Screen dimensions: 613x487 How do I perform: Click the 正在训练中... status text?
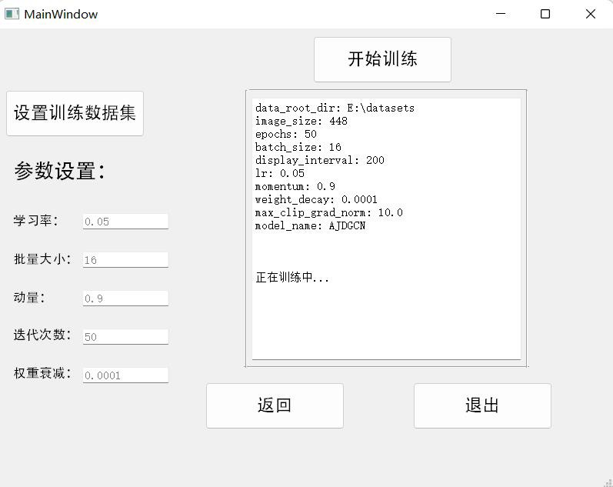coord(292,277)
